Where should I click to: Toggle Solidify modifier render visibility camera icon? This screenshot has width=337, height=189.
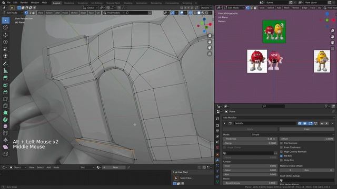tap(300, 123)
